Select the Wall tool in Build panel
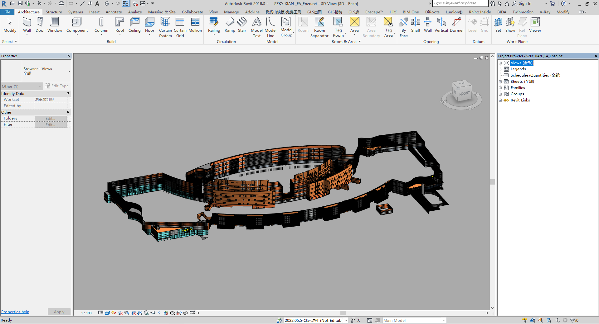 coord(27,25)
